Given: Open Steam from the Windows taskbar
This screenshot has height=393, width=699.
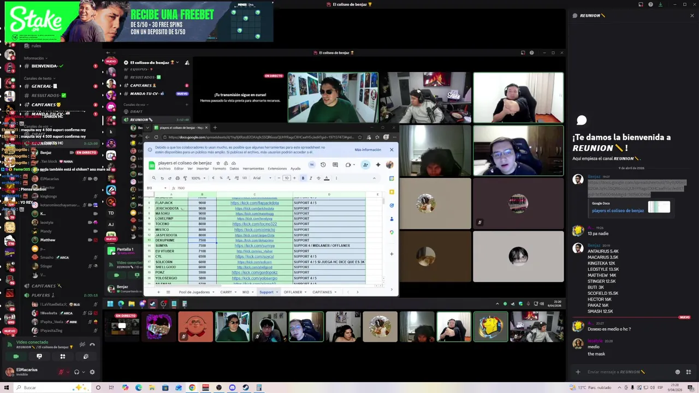Looking at the screenshot, I should pos(245,388).
